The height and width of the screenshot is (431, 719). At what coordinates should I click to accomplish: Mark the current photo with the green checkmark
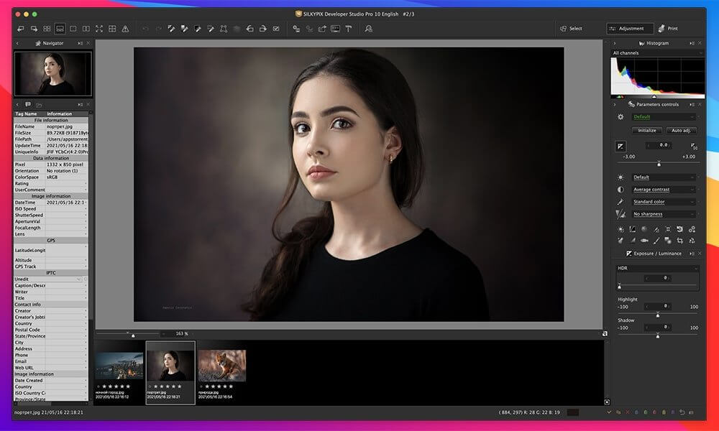[x=610, y=412]
